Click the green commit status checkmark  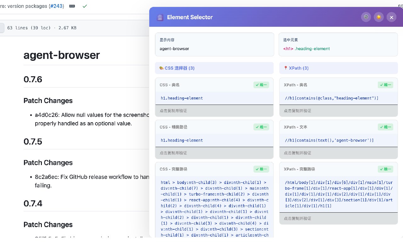pos(84,6)
